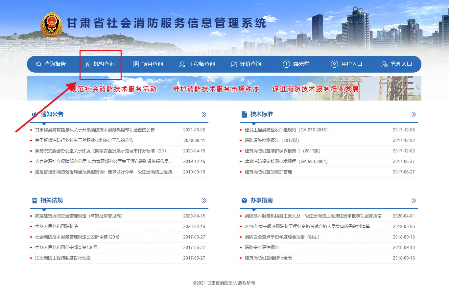The height and width of the screenshot is (296, 449).
Task: Click the site title 甘肃省社会消防服务信息管理系统
Action: tap(166, 23)
